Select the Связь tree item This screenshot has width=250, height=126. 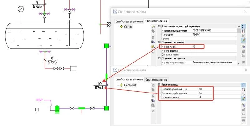pyautogui.click(x=129, y=27)
